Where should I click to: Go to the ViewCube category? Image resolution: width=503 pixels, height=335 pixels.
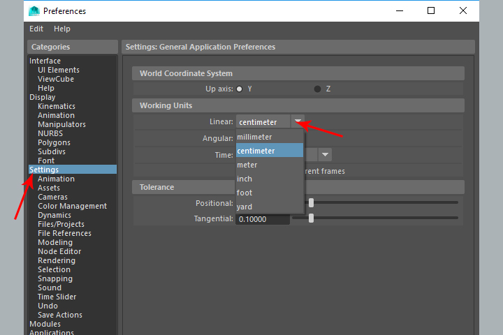tap(55, 79)
